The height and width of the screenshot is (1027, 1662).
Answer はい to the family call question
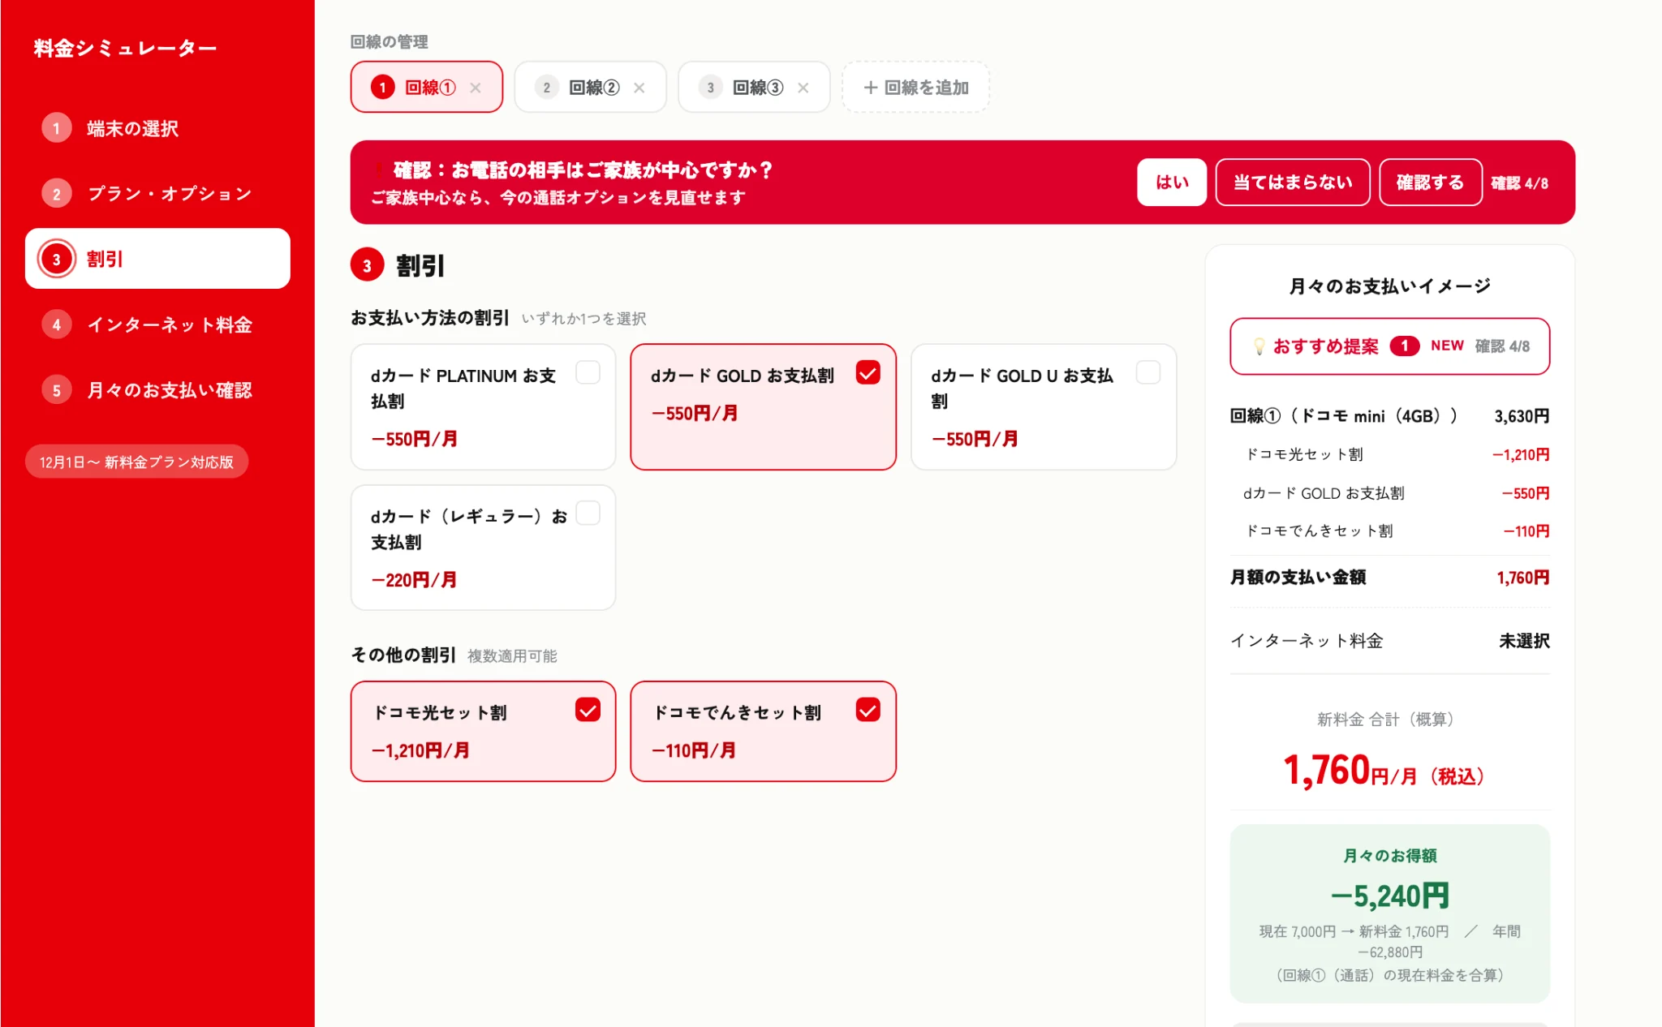[1172, 183]
